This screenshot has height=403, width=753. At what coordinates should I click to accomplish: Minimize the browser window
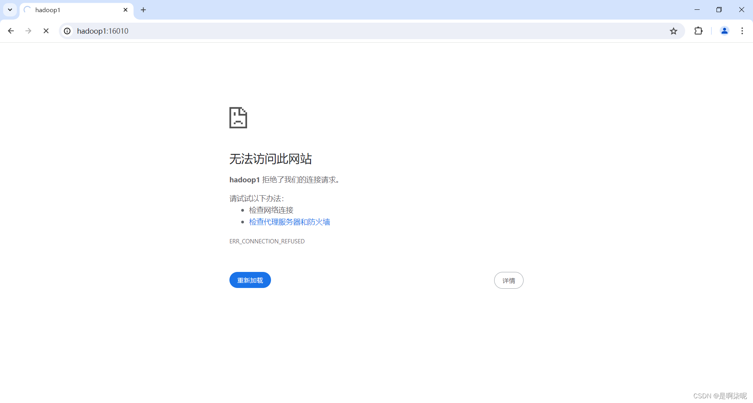[697, 10]
